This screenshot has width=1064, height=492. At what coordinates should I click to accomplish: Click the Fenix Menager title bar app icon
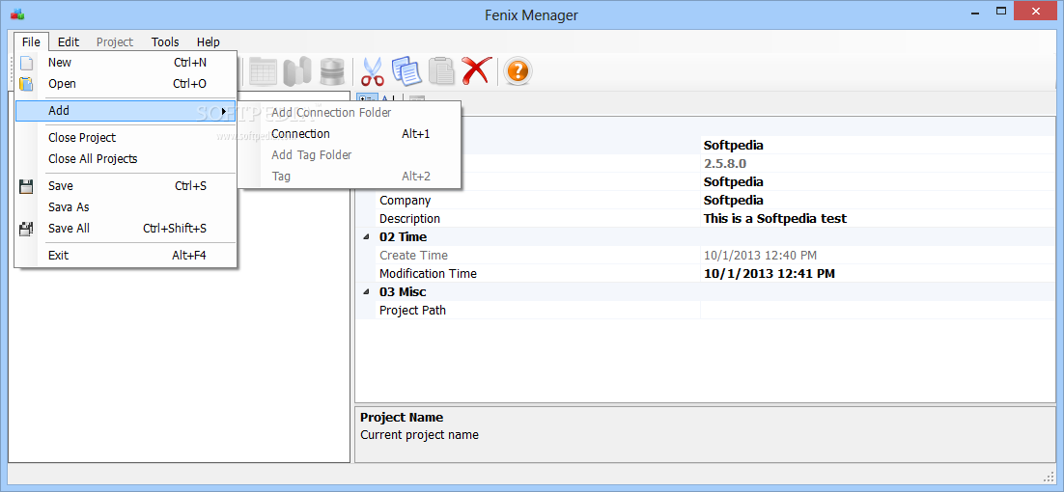pyautogui.click(x=17, y=14)
